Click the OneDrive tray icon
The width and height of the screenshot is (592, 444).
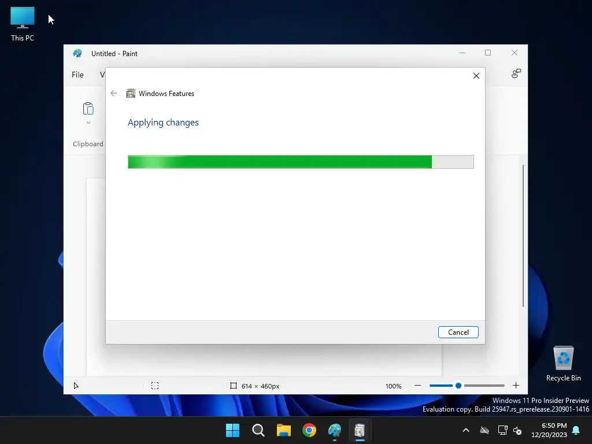[x=484, y=430]
